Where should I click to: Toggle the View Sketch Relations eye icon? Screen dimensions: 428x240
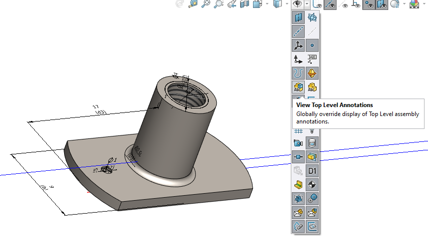(317, 4)
